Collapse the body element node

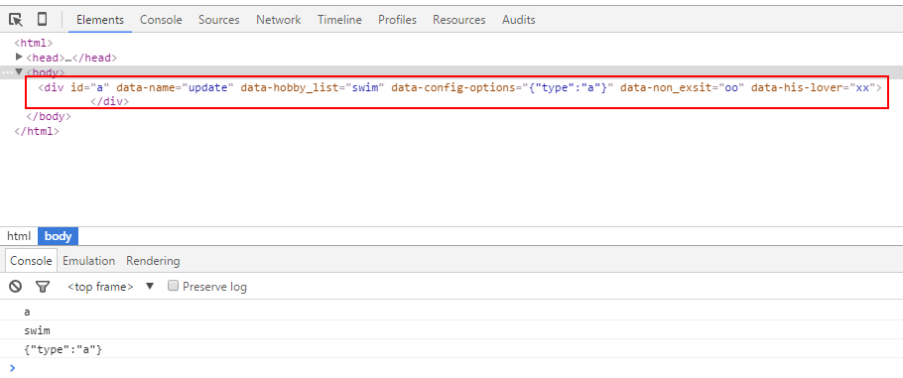19,72
